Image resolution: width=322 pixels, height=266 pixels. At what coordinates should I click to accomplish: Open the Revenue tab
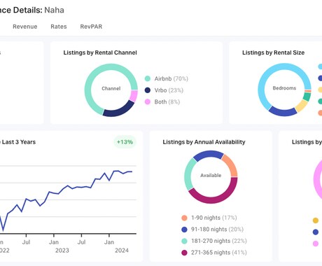click(25, 27)
